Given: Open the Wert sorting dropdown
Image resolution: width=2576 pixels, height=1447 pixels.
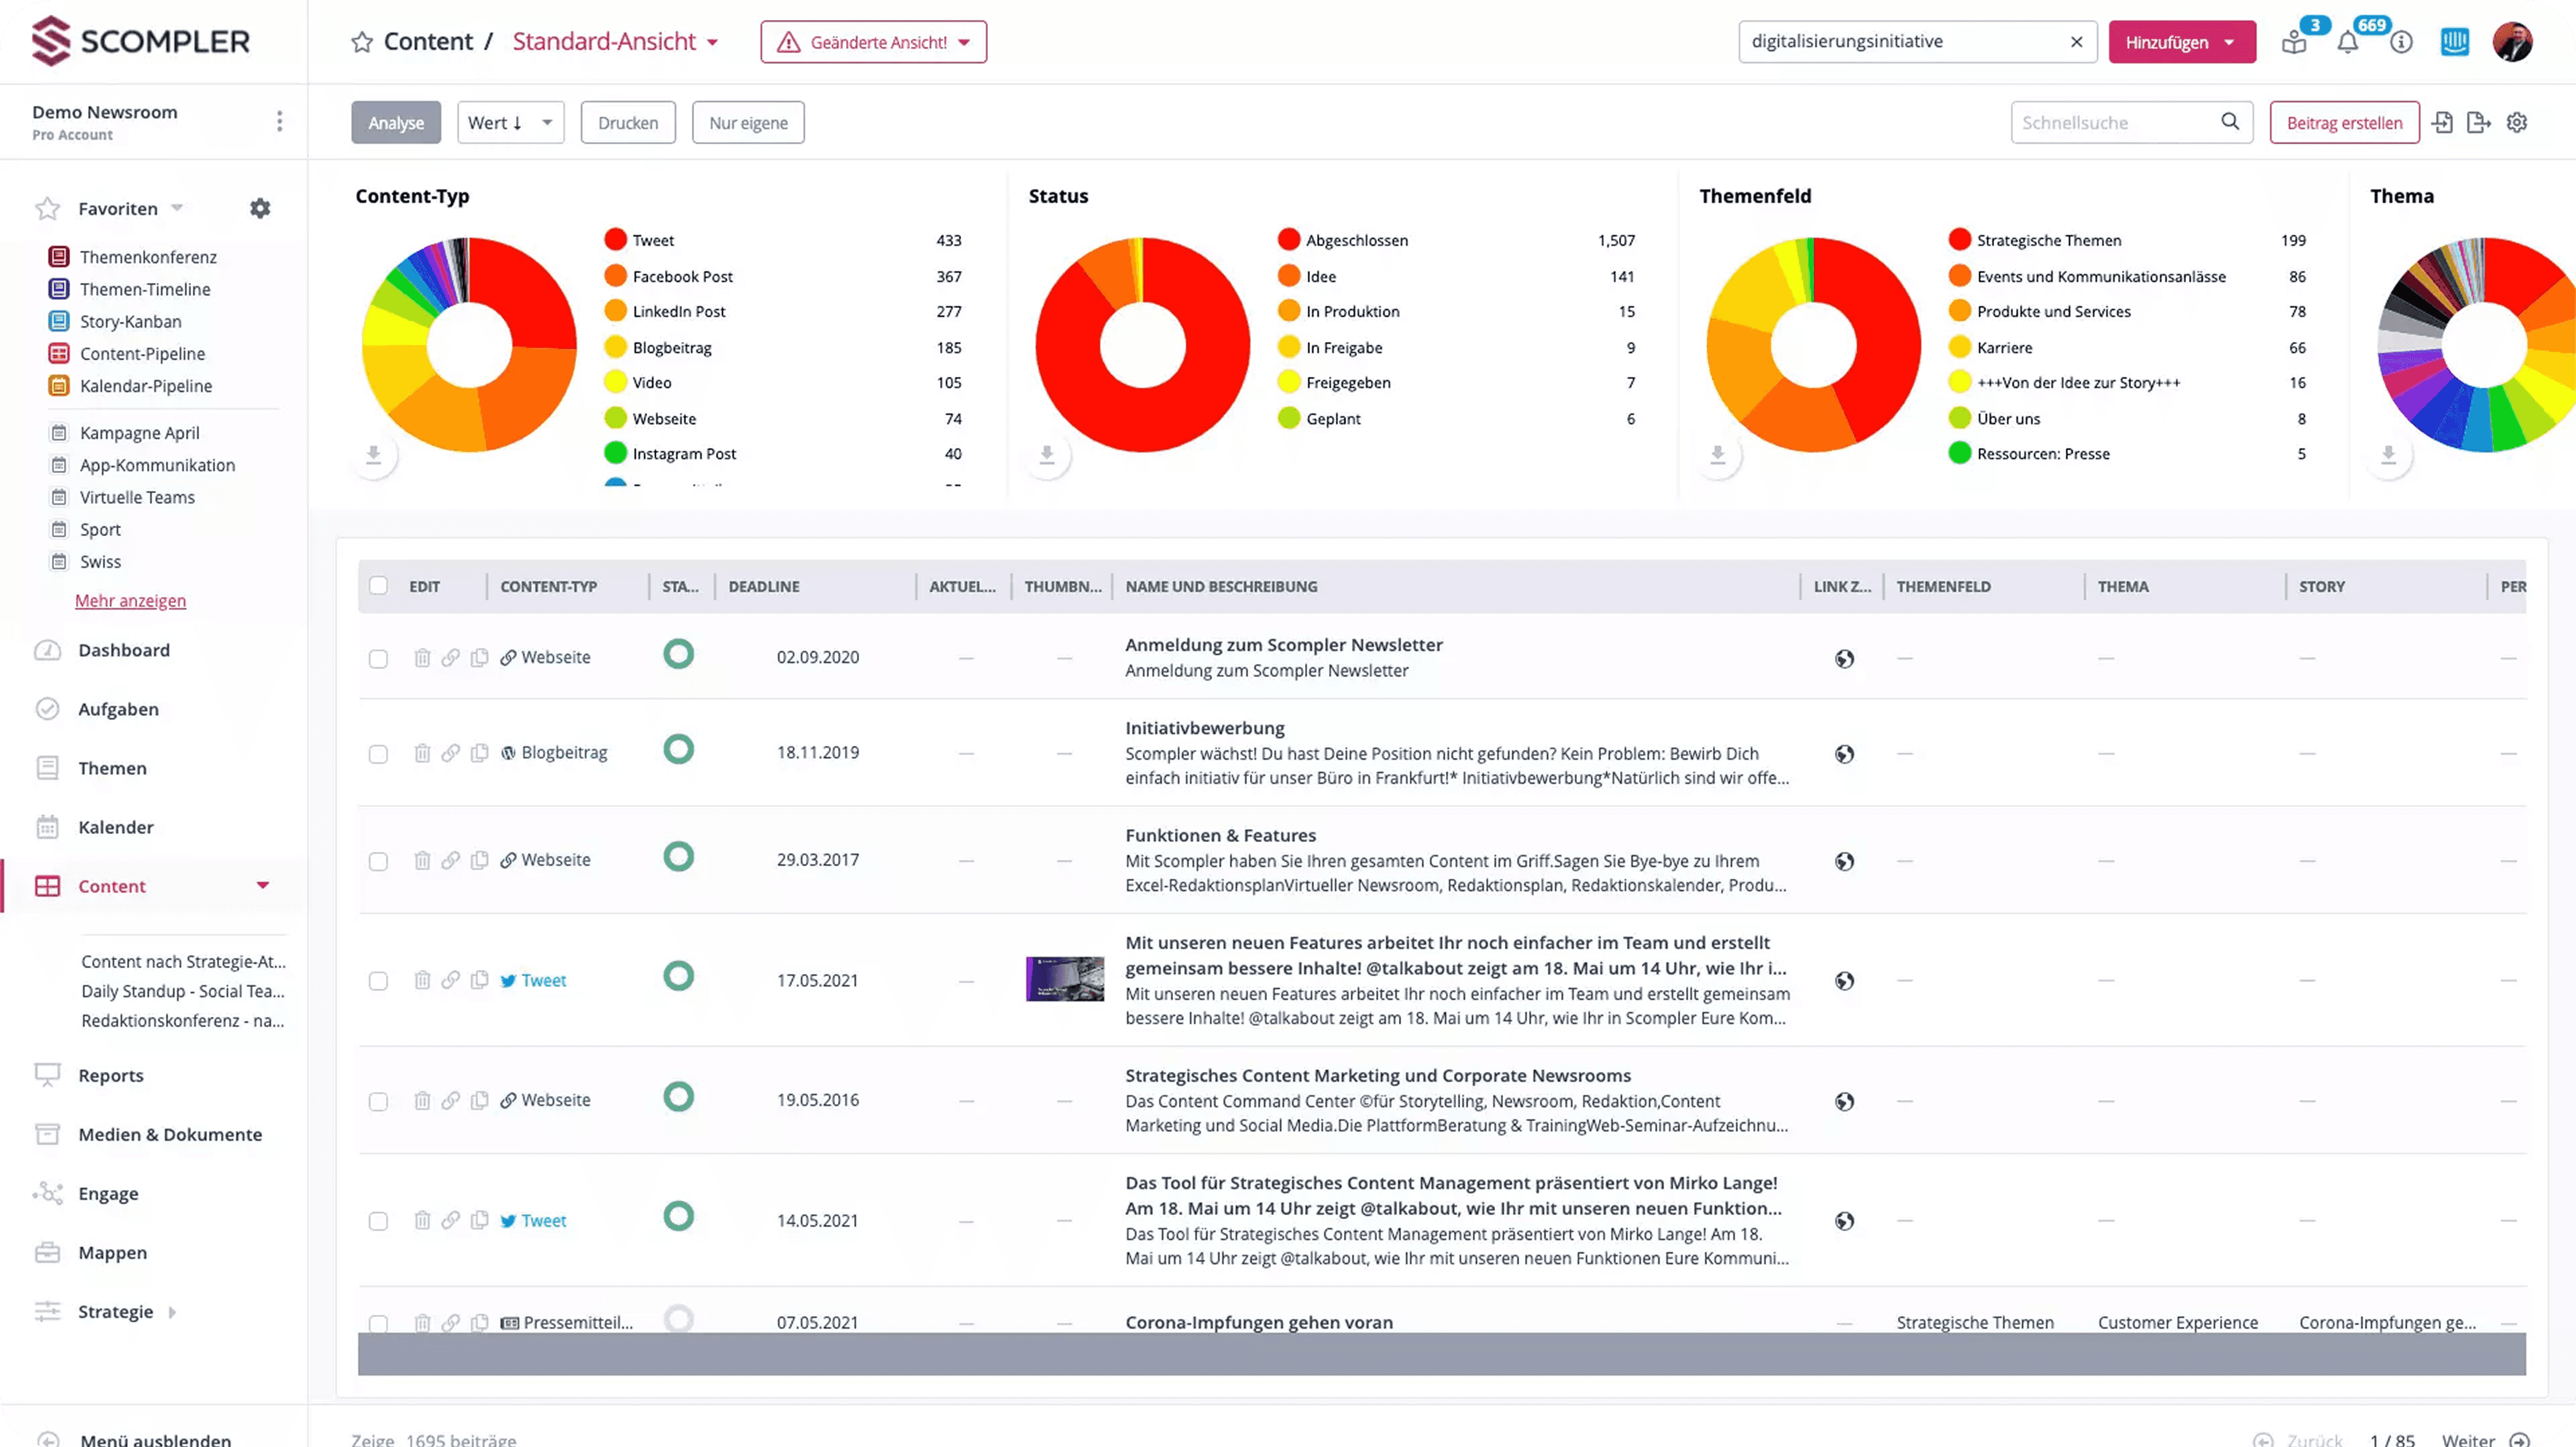Looking at the screenshot, I should 510,122.
